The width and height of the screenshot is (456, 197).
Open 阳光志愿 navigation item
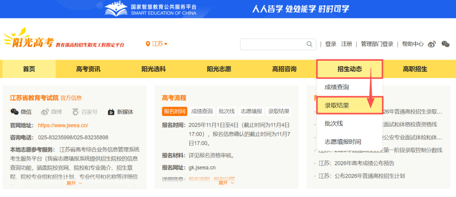coord(219,69)
